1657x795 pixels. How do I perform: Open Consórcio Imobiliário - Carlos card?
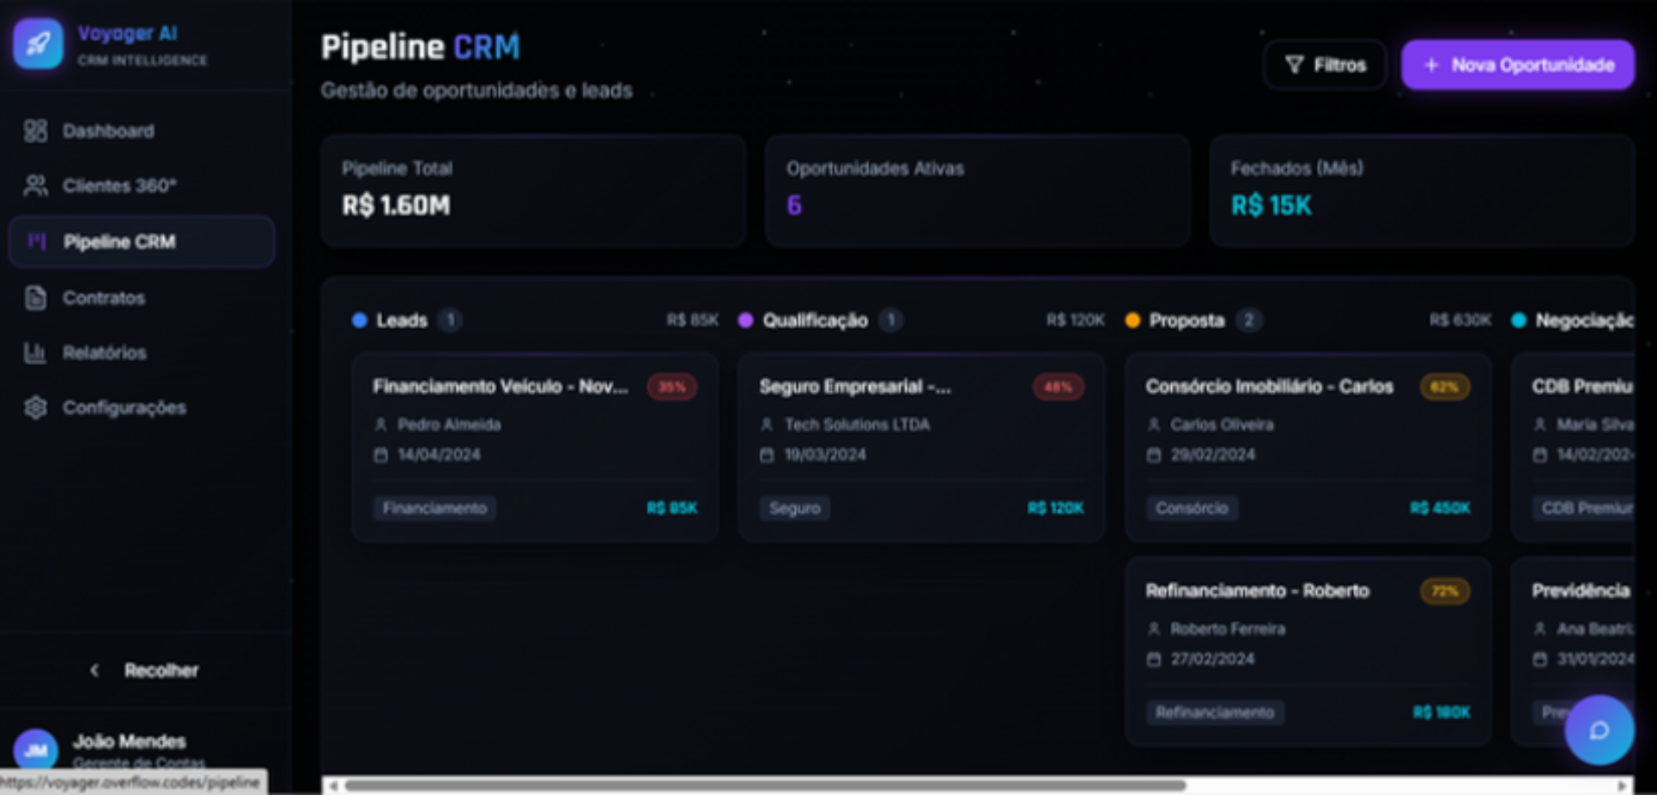point(1307,447)
